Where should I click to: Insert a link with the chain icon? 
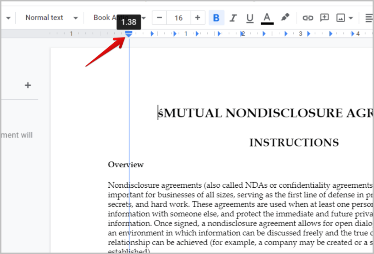click(308, 18)
